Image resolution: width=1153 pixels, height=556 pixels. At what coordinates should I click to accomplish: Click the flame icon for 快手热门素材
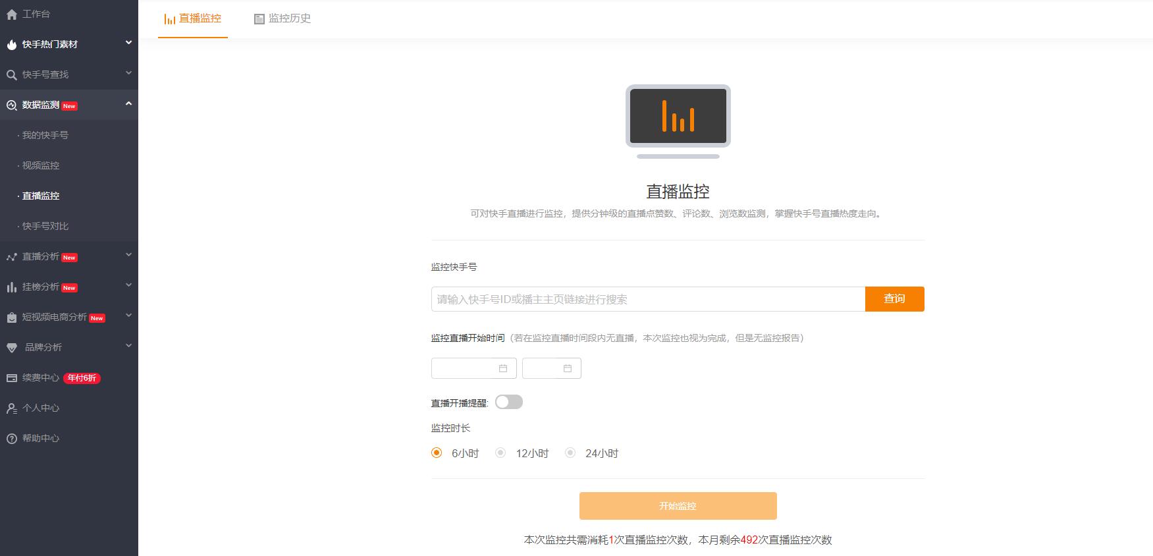coord(12,45)
